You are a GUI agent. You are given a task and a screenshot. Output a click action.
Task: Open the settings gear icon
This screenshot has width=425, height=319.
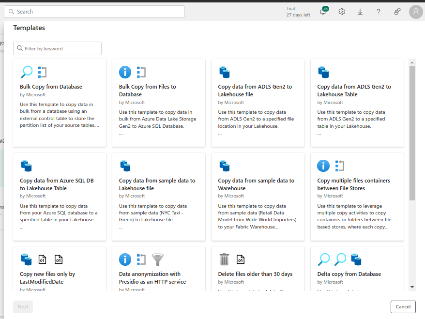pyautogui.click(x=342, y=12)
